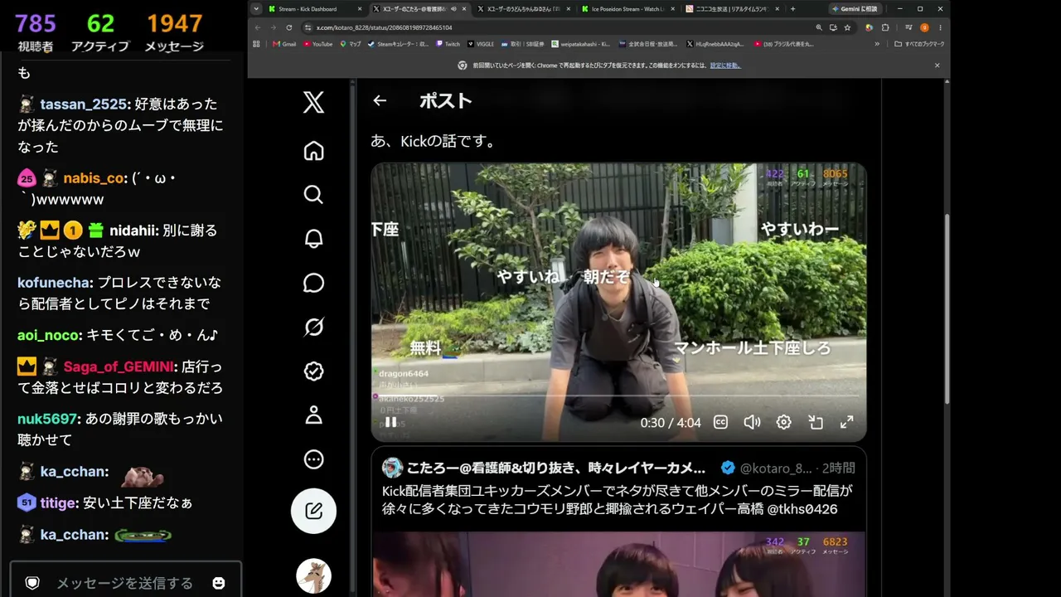This screenshot has width=1061, height=597.
Task: Go back in Chrome toolbar
Action: pyautogui.click(x=257, y=27)
